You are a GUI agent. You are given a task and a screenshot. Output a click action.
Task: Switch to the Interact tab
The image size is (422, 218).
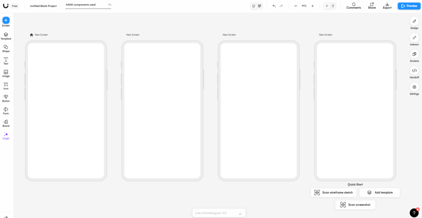click(414, 39)
